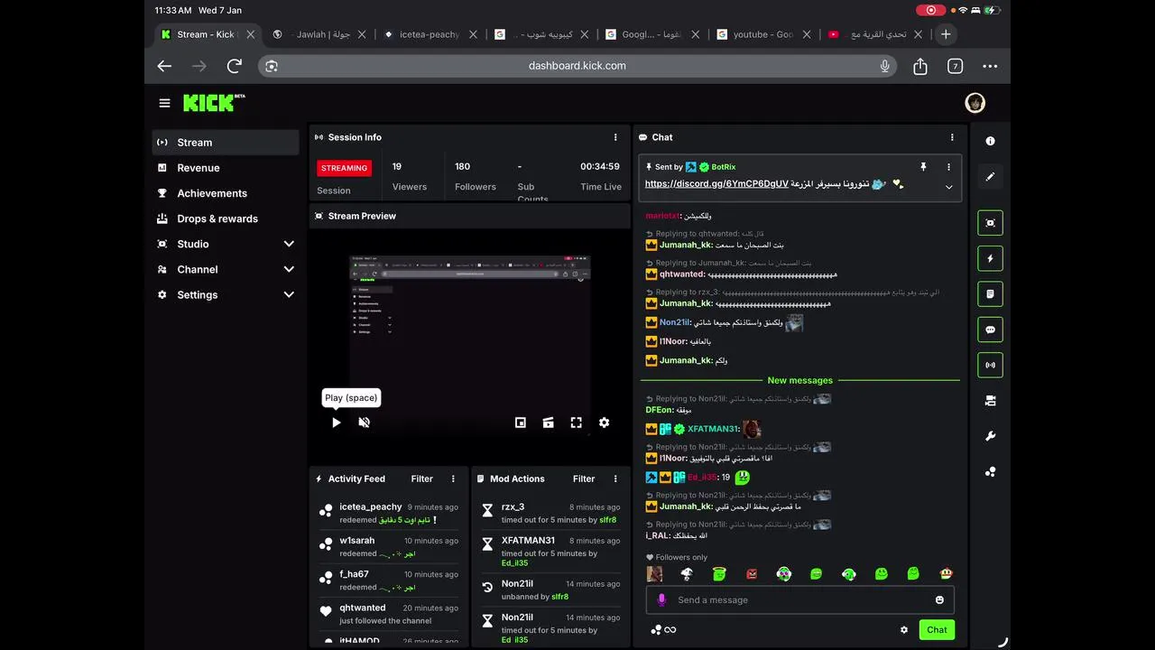Click the dashboard.kick.com address bar
The image size is (1155, 650).
point(577,66)
